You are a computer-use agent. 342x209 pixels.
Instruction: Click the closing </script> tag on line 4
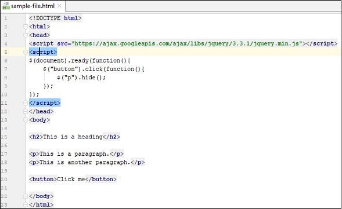(322, 43)
